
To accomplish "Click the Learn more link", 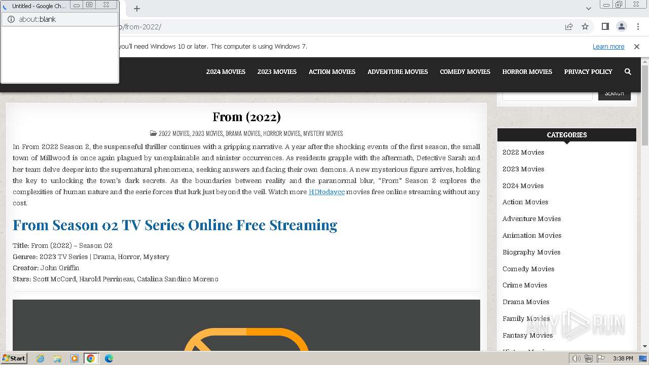I will (608, 47).
